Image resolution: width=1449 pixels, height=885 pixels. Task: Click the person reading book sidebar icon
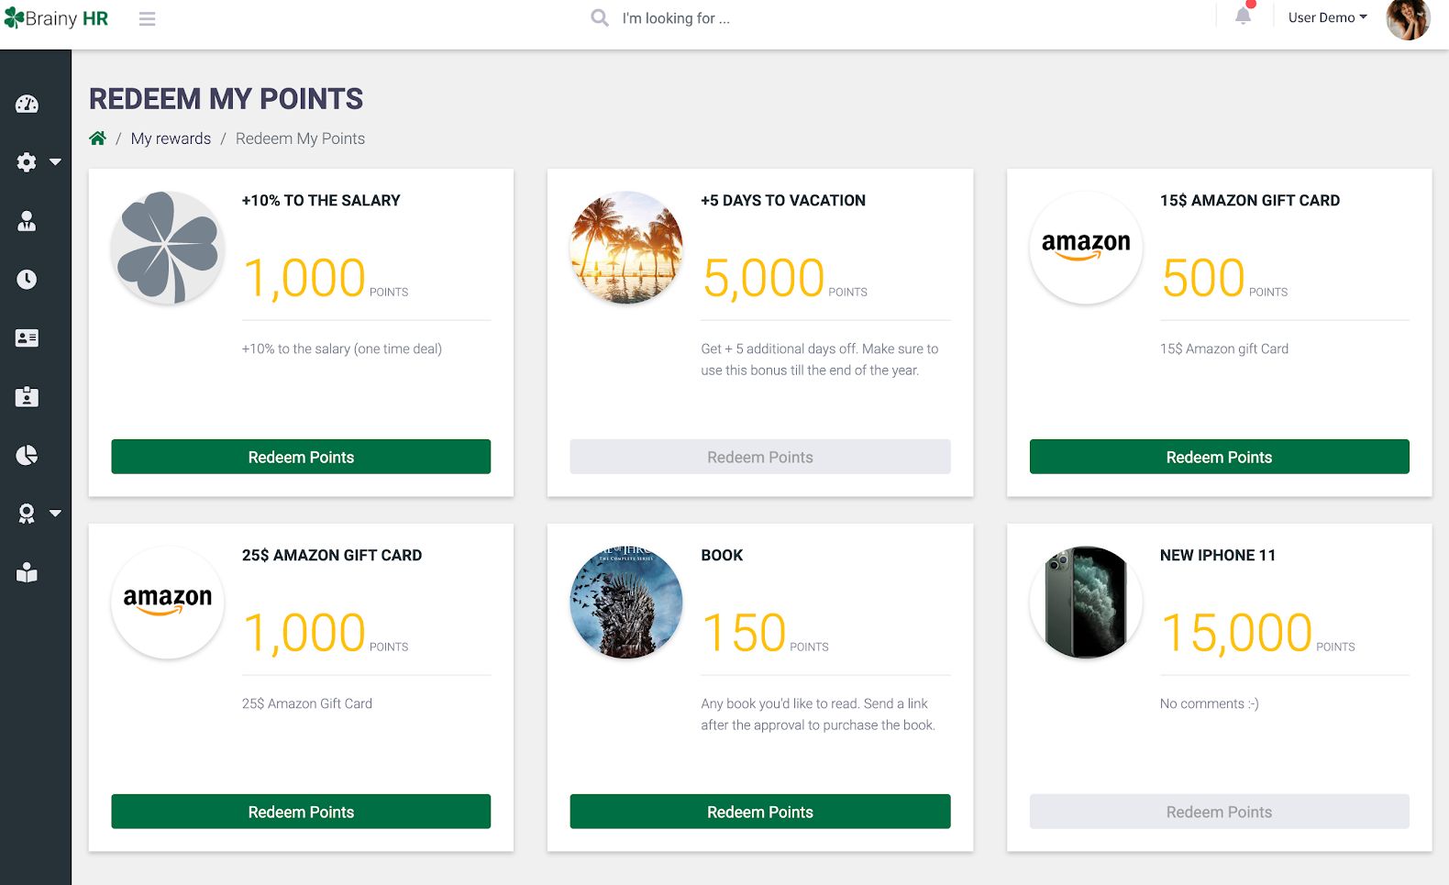[27, 573]
